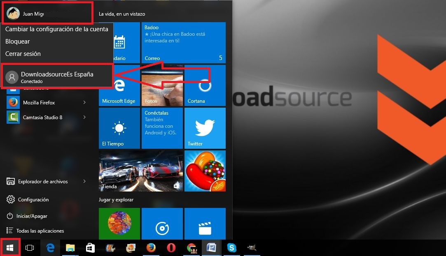
Task: Switch to Word in the taskbar
Action: 211,248
